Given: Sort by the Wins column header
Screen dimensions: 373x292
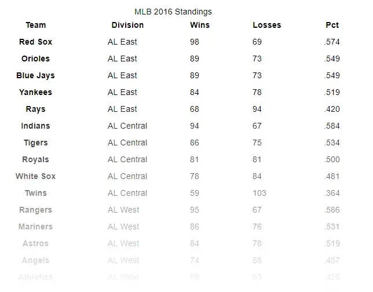Looking at the screenshot, I should click(200, 25).
